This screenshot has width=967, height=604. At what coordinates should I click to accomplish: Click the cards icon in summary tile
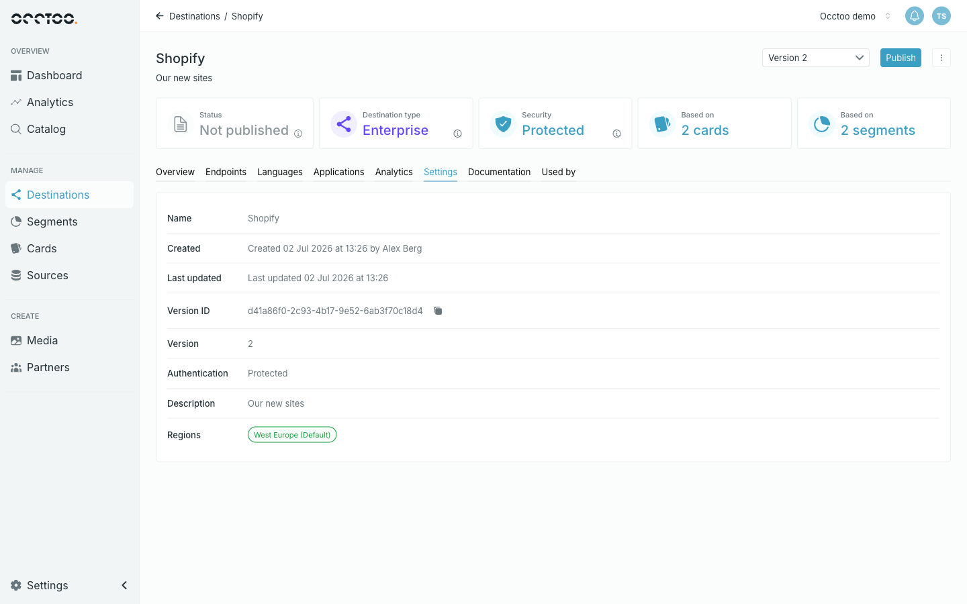[x=662, y=124]
